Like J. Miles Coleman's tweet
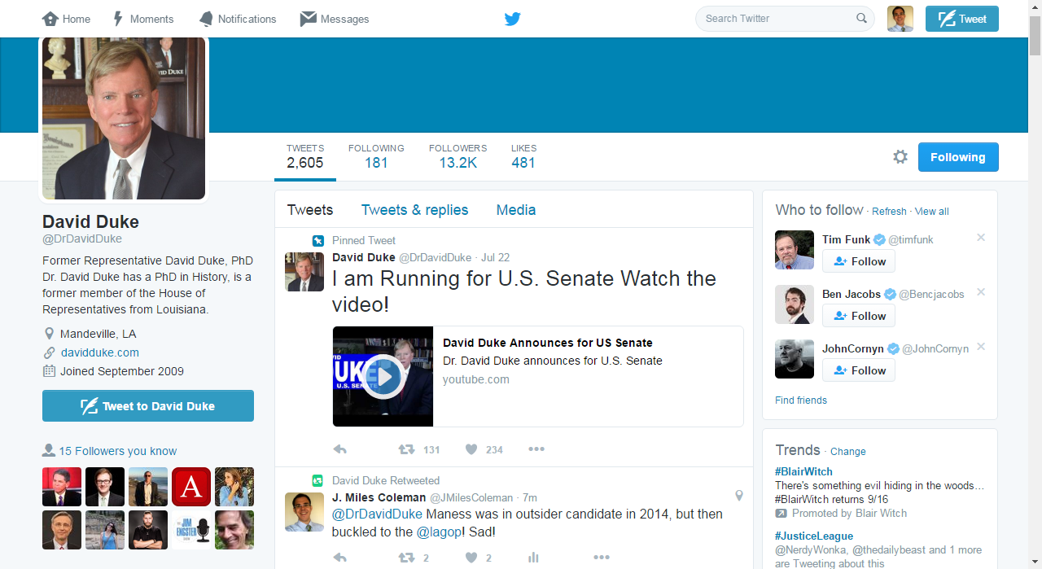The image size is (1042, 569). (471, 558)
